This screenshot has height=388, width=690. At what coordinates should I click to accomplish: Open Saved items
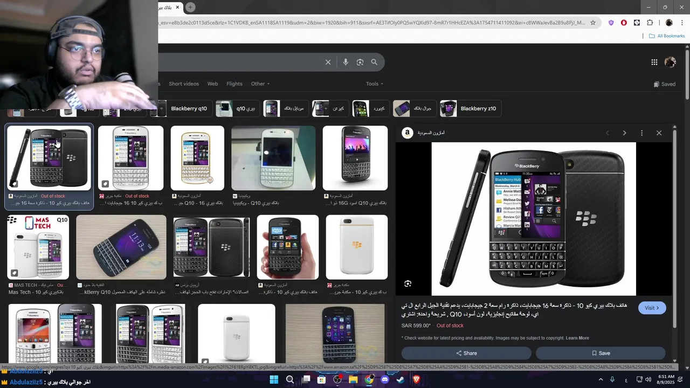pyautogui.click(x=665, y=84)
